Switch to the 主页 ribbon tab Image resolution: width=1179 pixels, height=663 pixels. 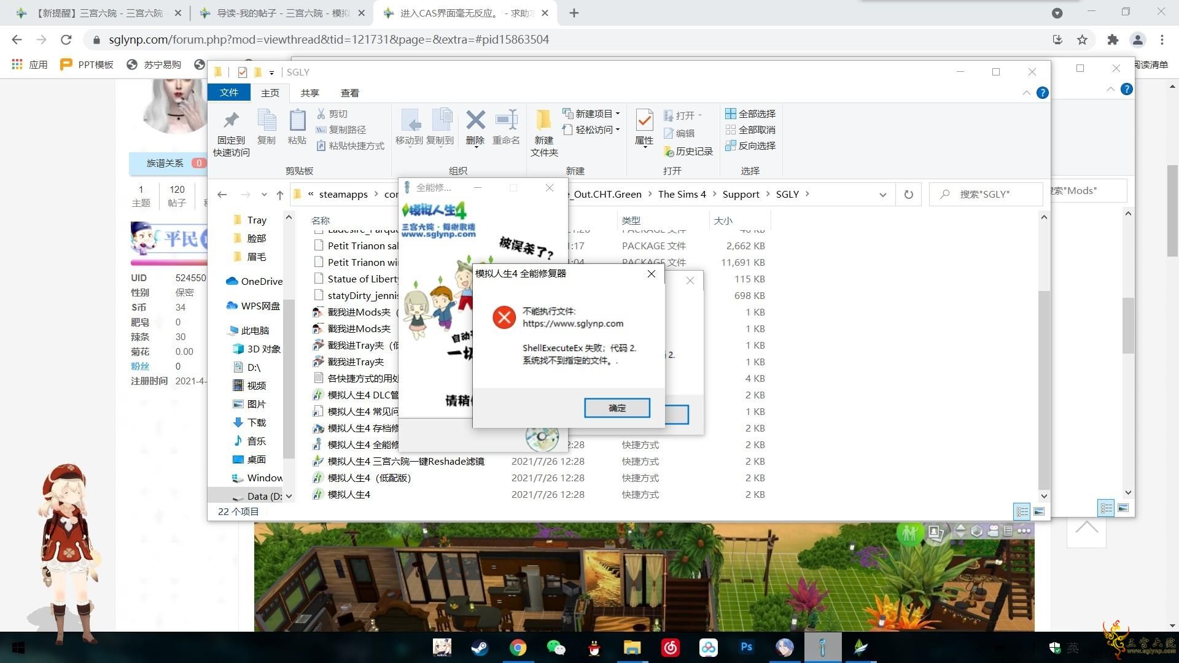[x=270, y=93]
